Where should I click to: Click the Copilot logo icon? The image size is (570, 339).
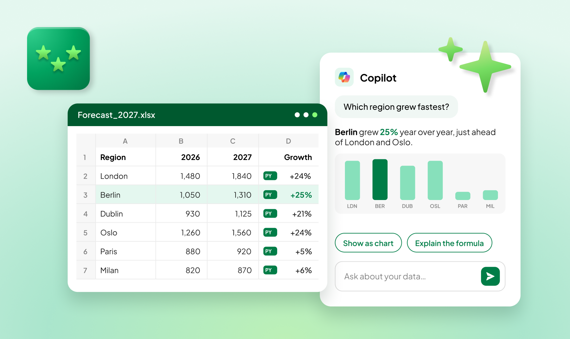click(344, 77)
